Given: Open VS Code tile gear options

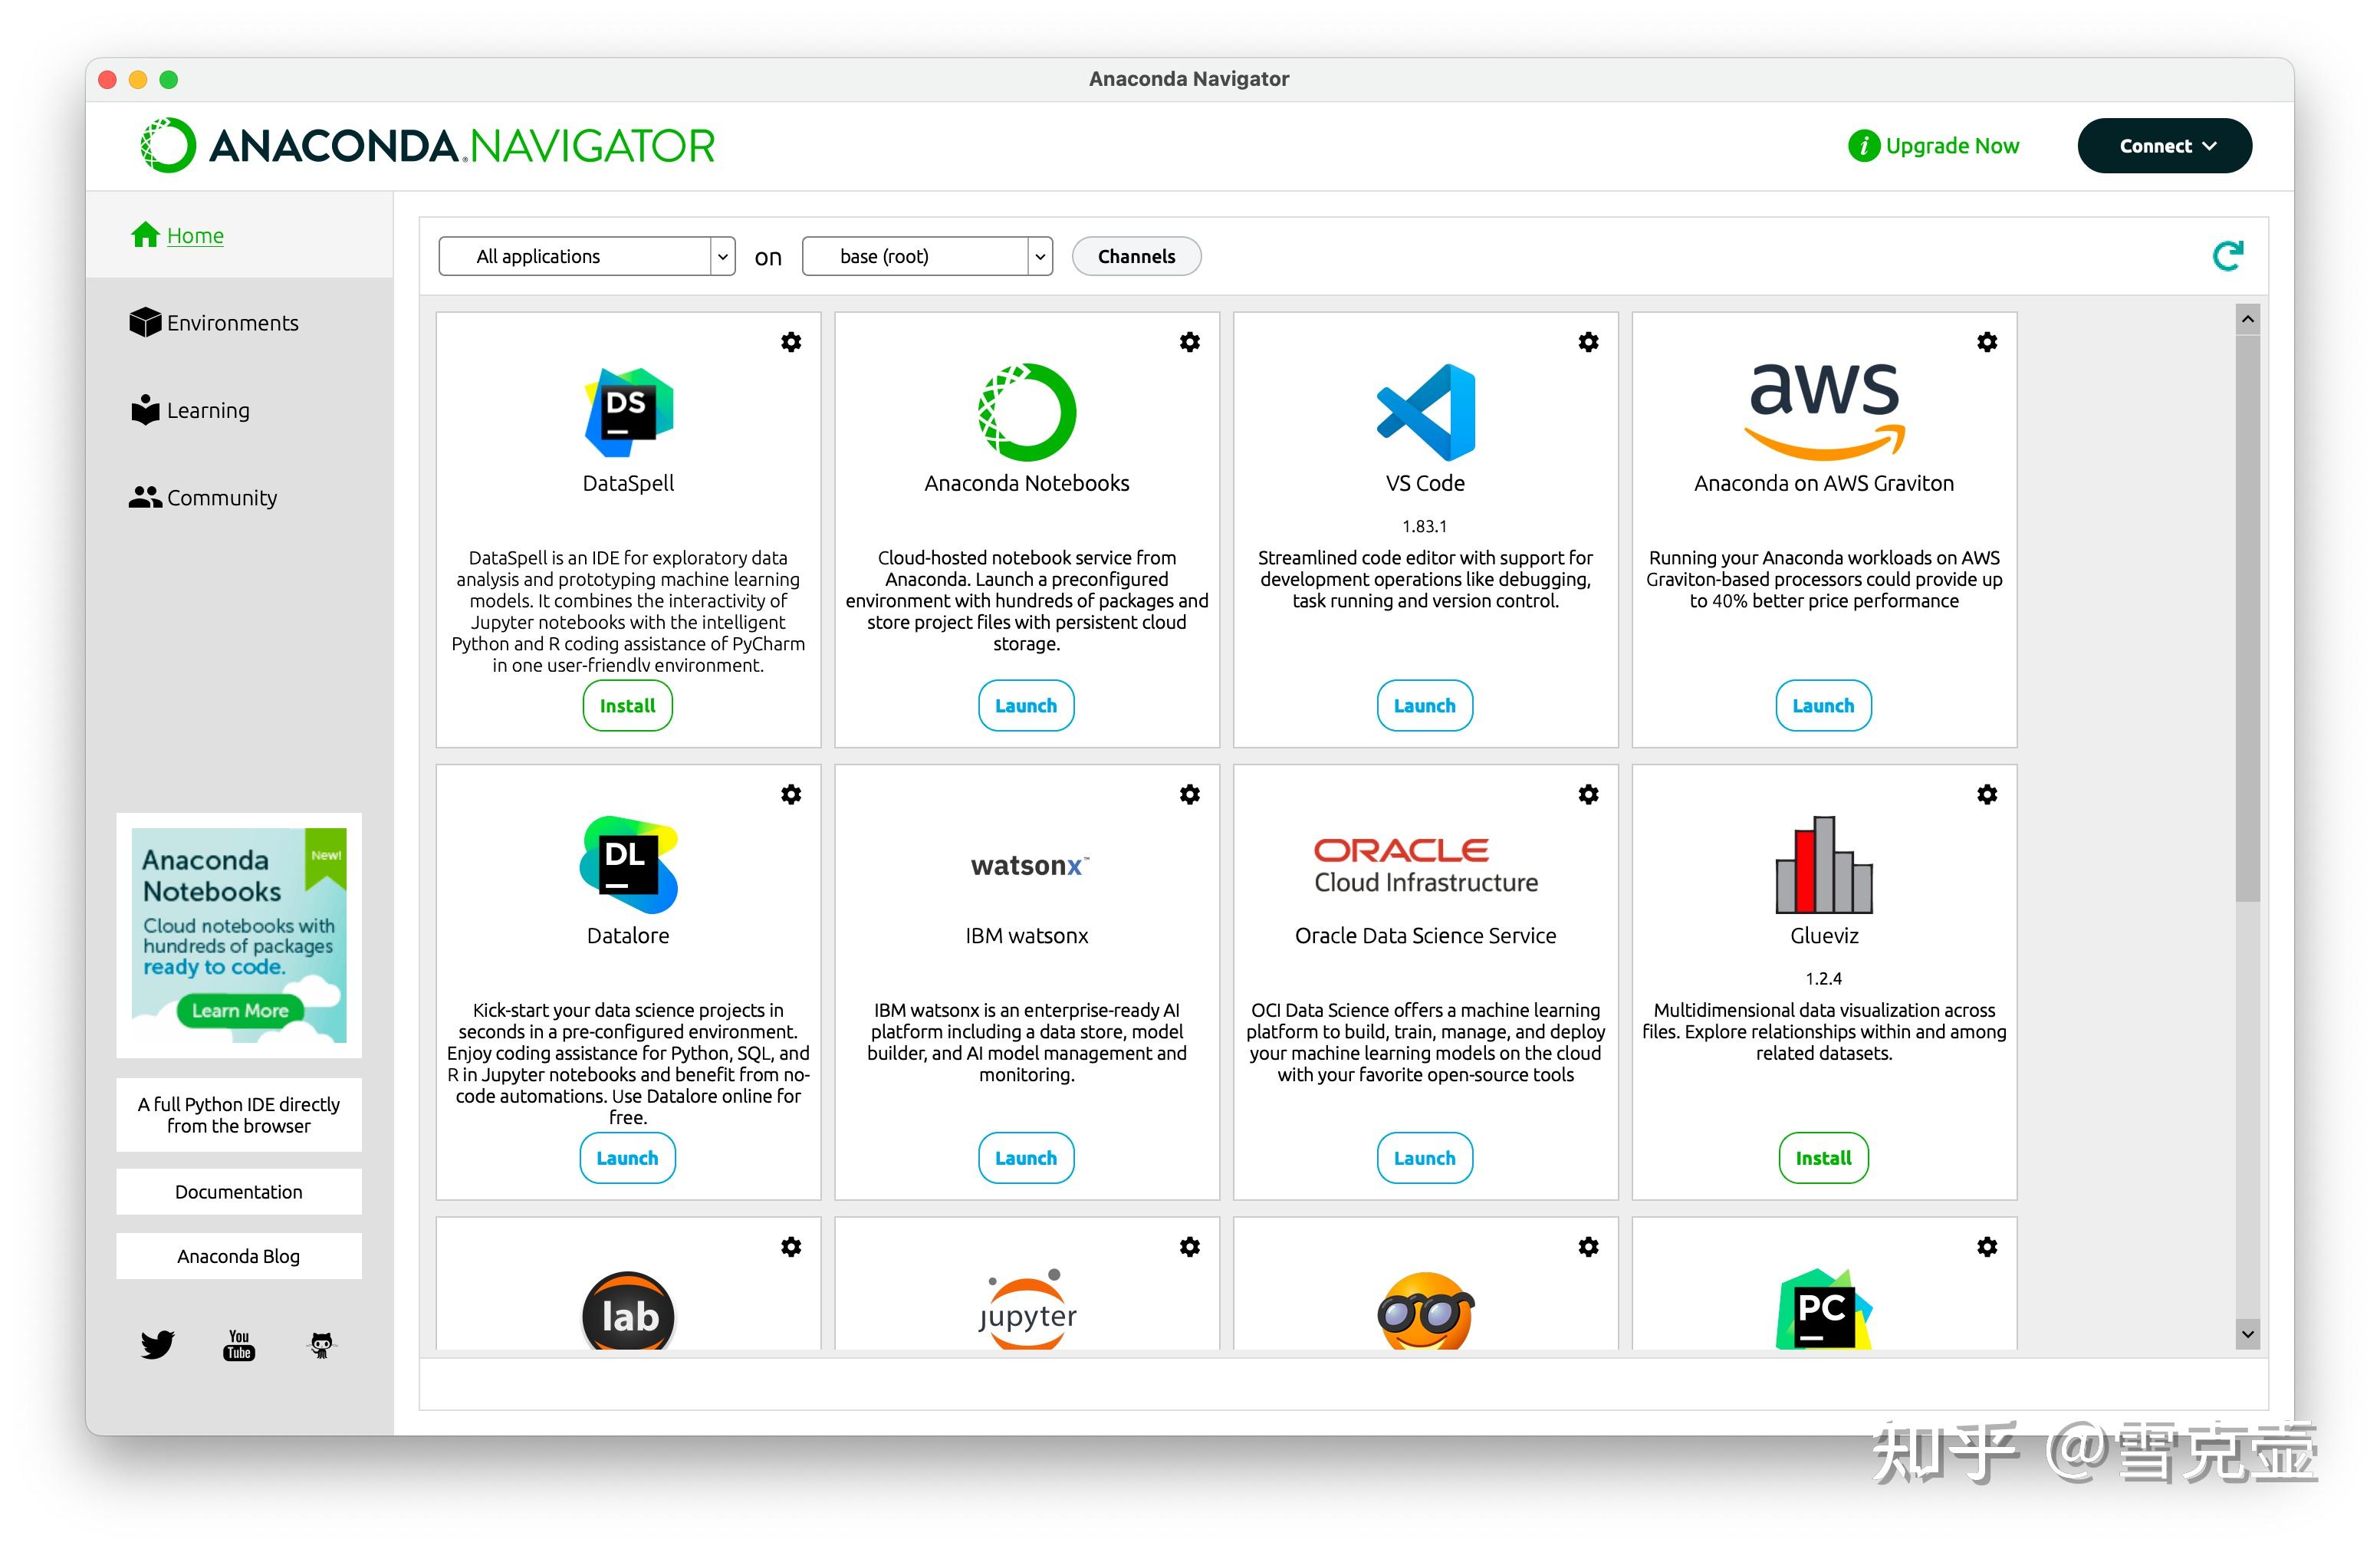Looking at the screenshot, I should coord(1588,342).
